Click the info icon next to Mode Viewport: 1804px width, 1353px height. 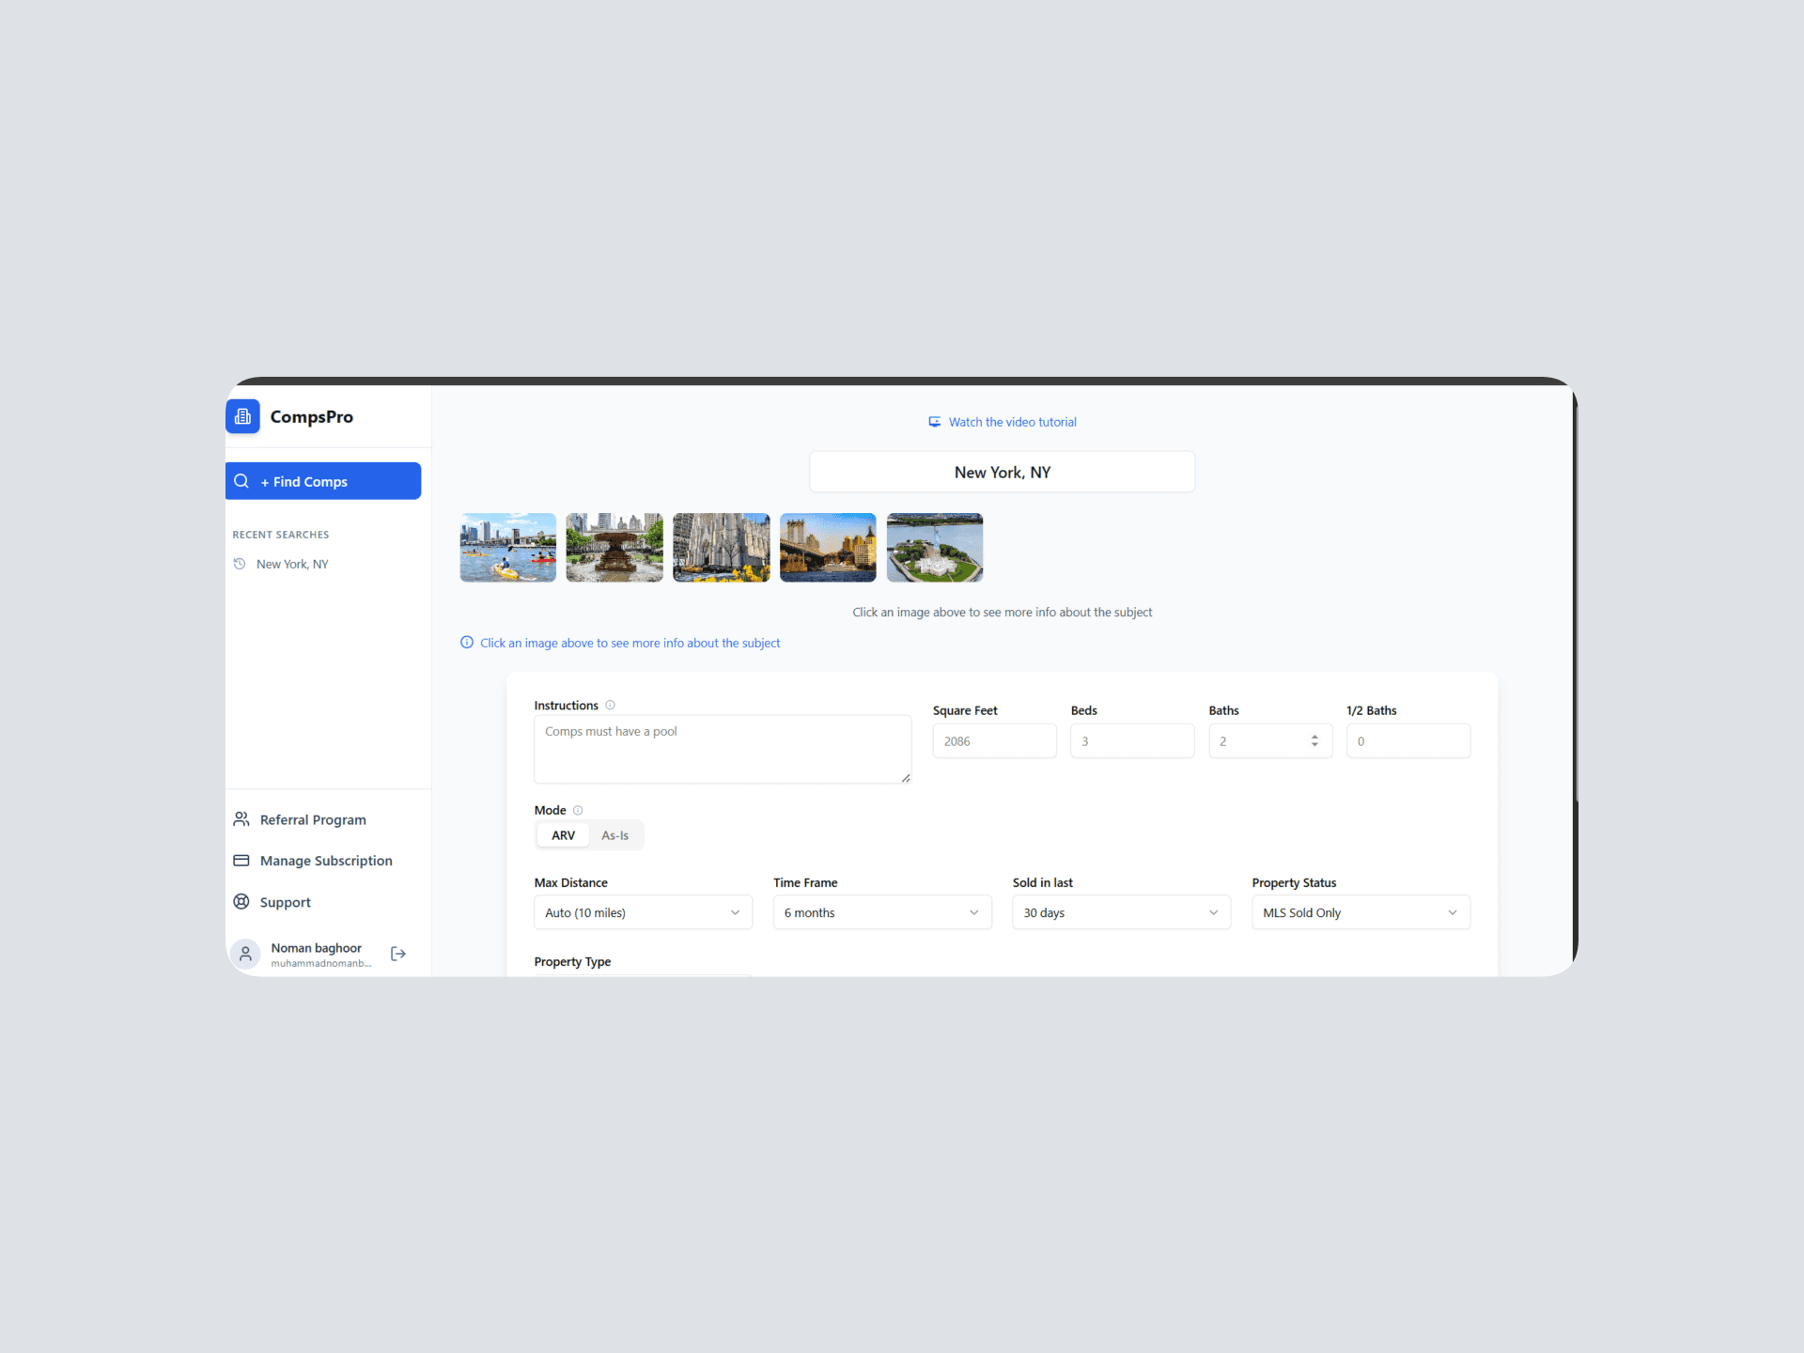pyautogui.click(x=578, y=810)
